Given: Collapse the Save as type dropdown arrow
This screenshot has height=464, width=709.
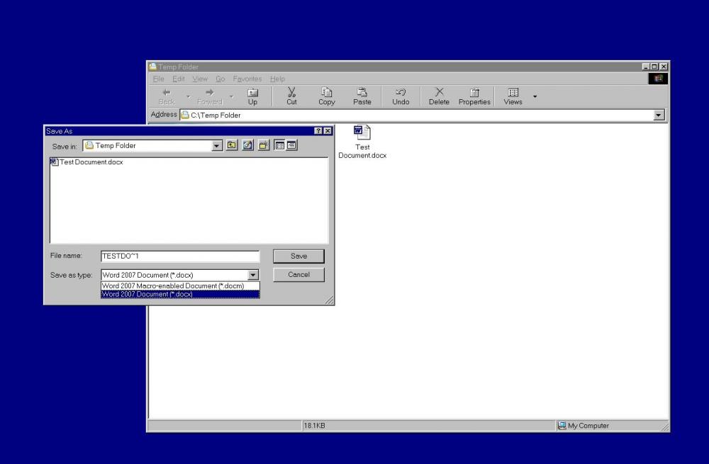Looking at the screenshot, I should point(253,275).
